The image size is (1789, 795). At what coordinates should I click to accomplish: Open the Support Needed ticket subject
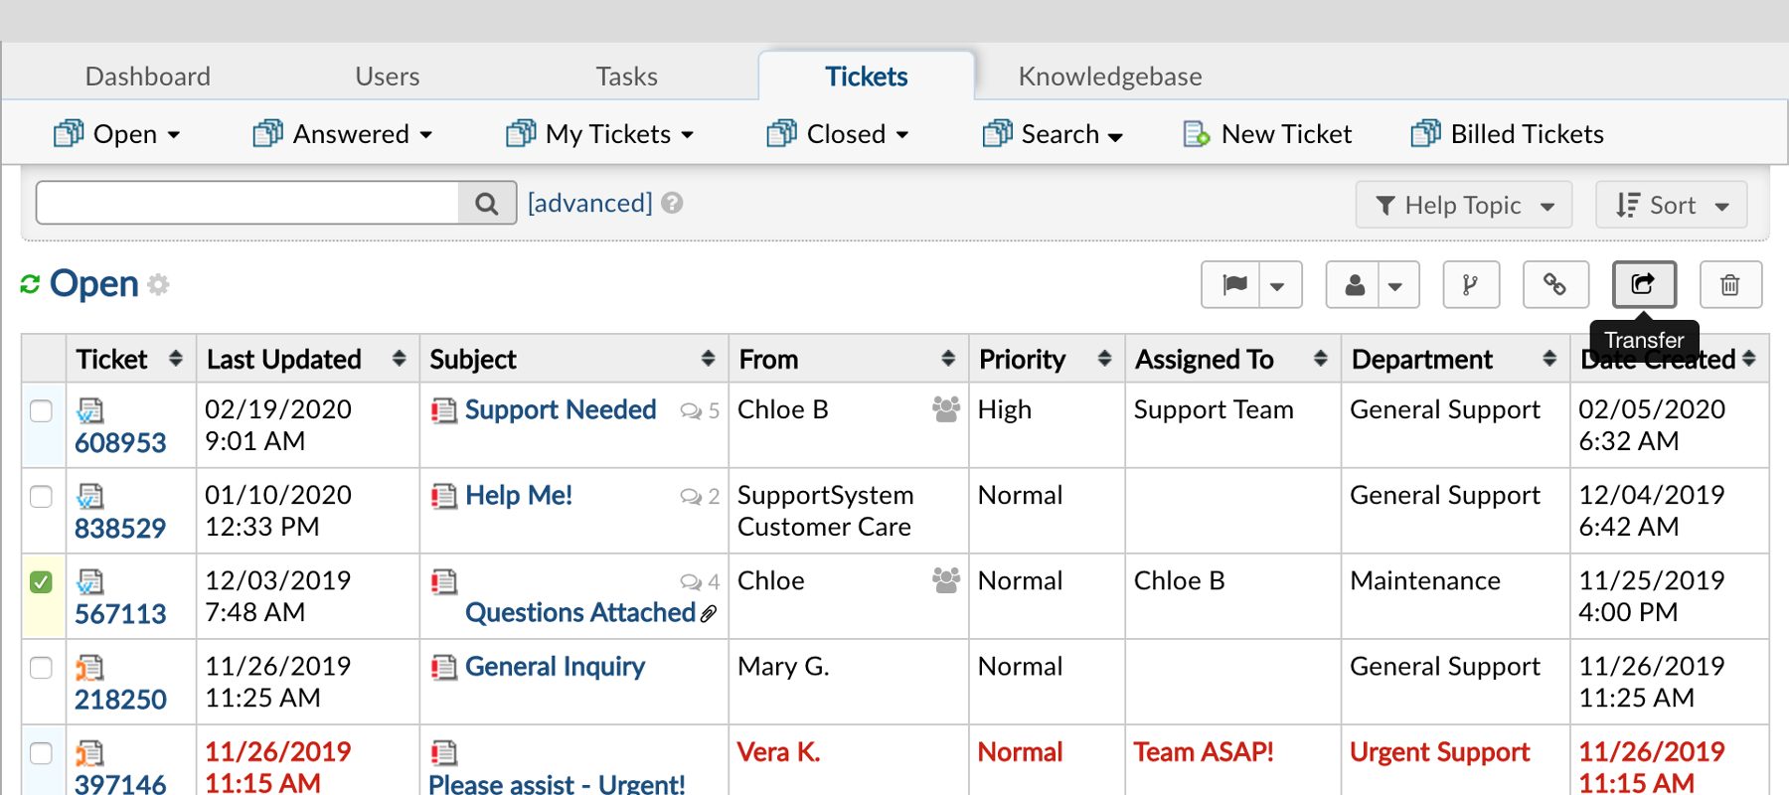(561, 409)
